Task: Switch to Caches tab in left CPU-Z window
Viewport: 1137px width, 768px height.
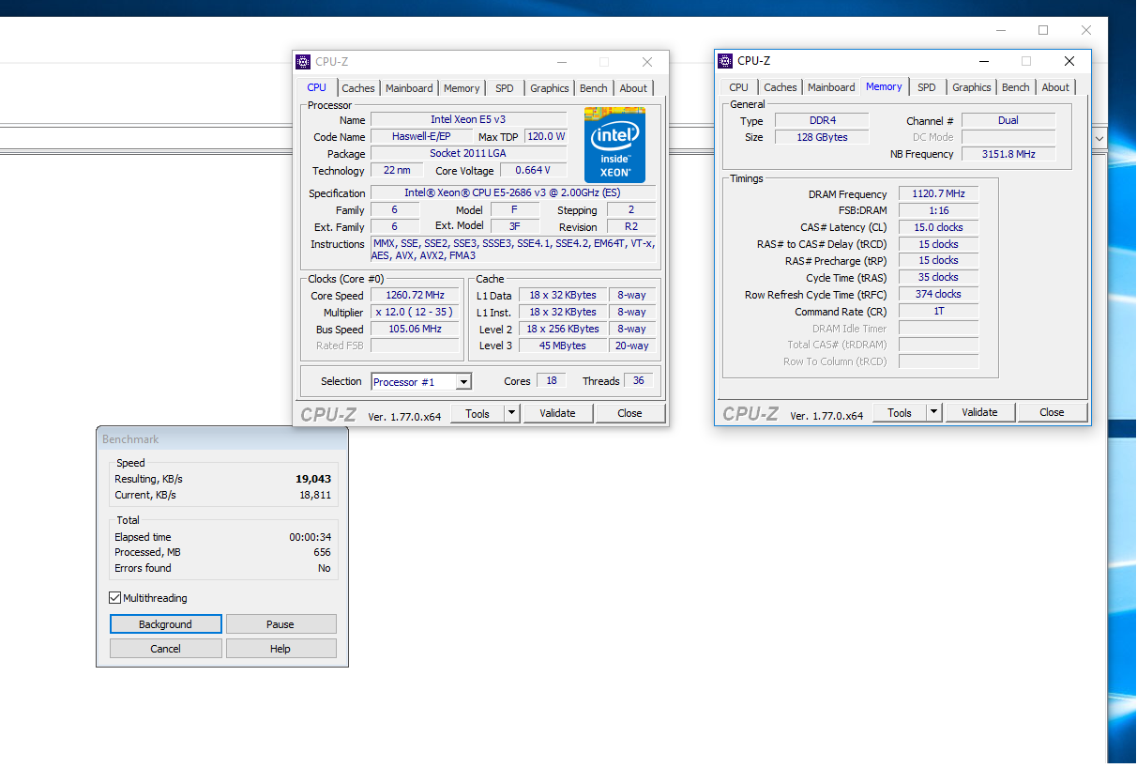Action: pyautogui.click(x=358, y=88)
